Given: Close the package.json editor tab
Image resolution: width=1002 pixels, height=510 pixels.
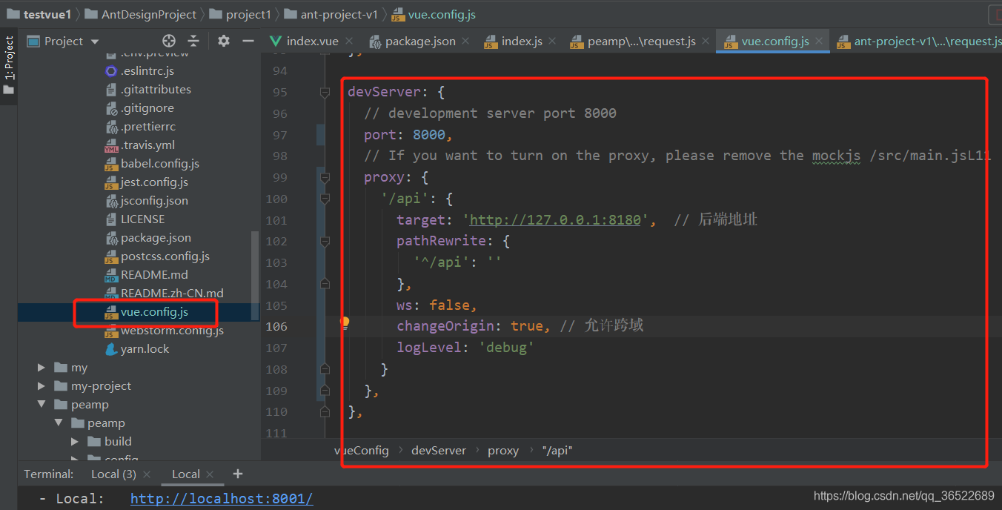Looking at the screenshot, I should [467, 42].
